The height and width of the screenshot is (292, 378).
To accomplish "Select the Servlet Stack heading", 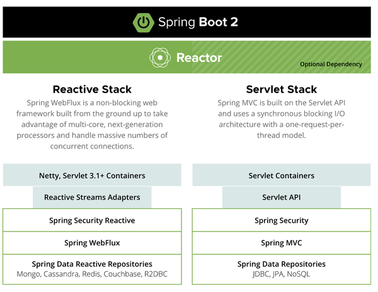I will 282,89.
